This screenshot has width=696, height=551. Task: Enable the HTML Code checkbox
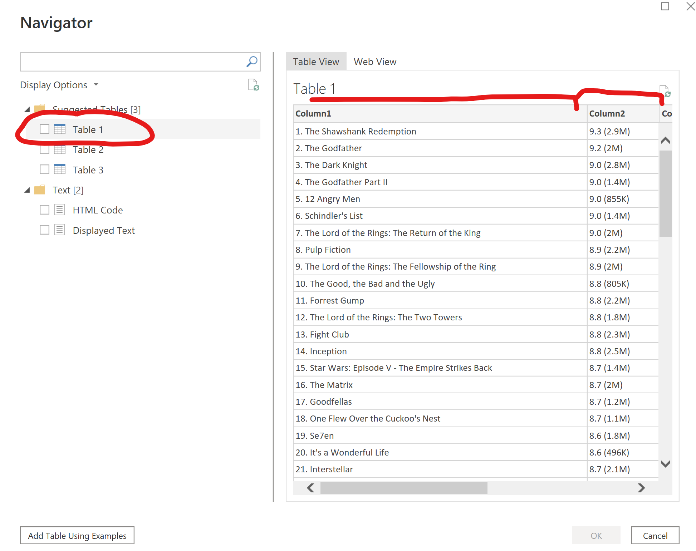(x=45, y=210)
